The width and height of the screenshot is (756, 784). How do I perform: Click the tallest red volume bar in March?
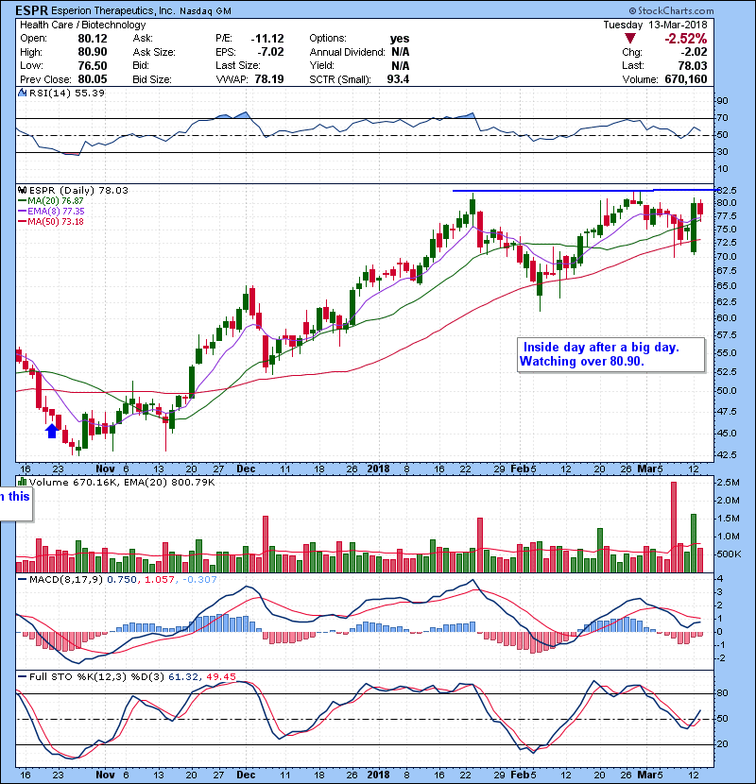(674, 527)
